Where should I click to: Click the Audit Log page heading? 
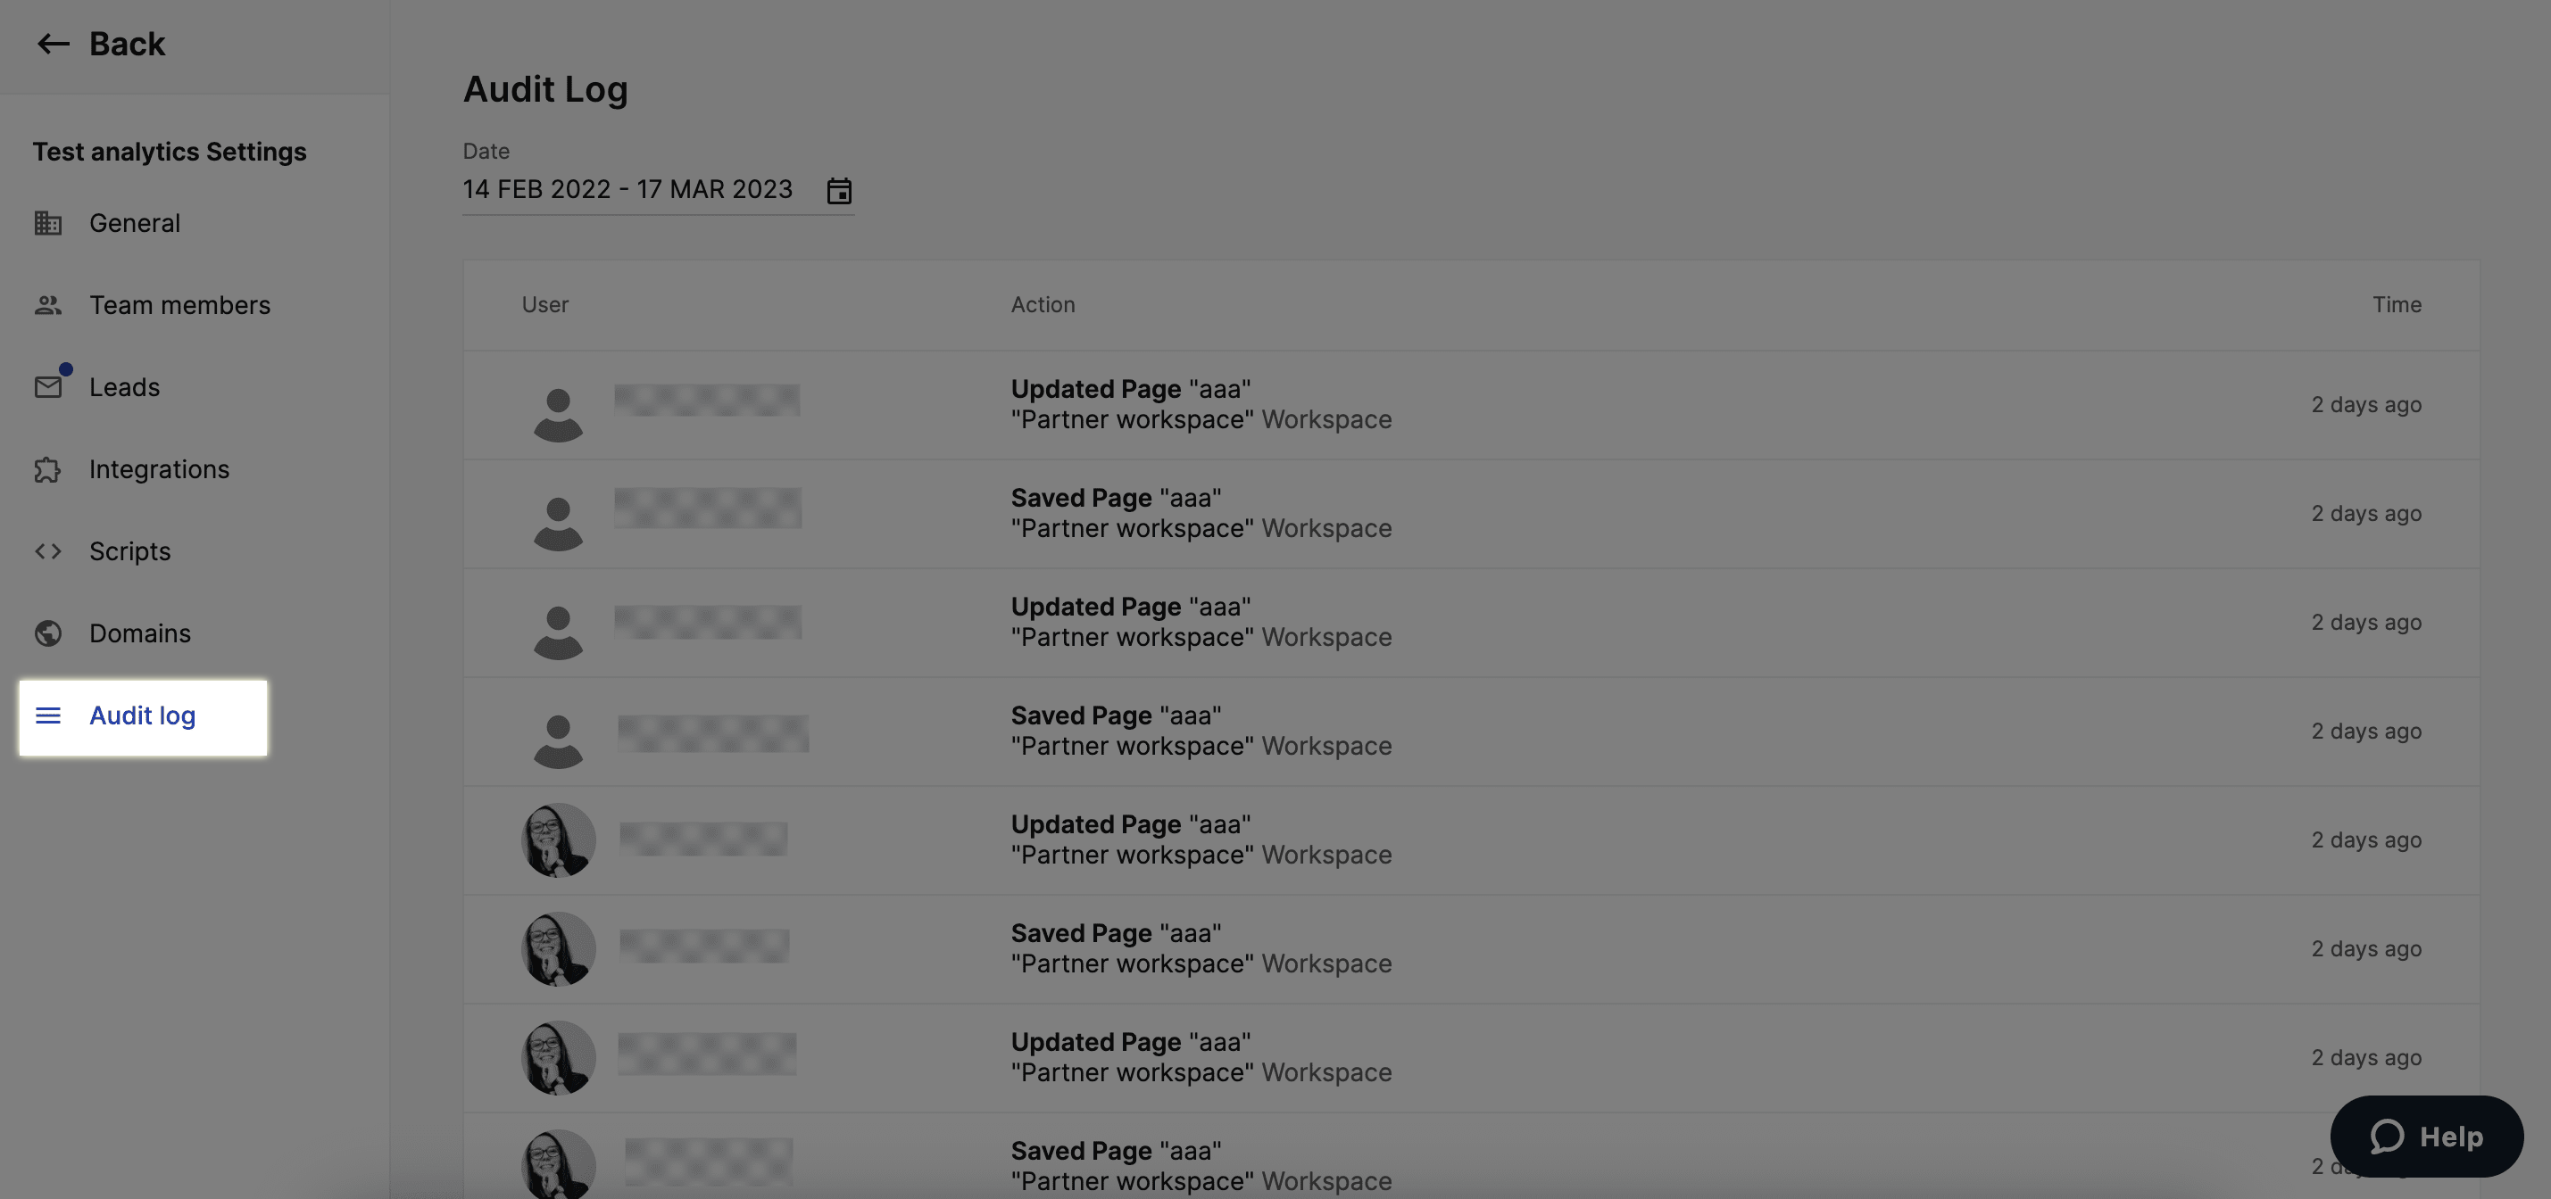[x=544, y=89]
